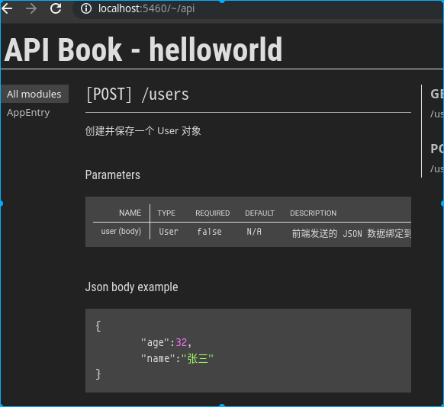Click the REQUIRED column header
The height and width of the screenshot is (407, 444).
click(213, 213)
